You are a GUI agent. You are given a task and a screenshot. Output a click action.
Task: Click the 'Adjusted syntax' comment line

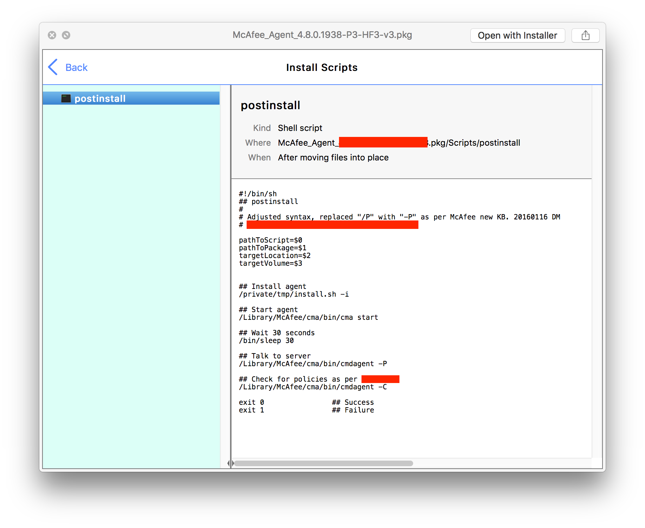399,217
